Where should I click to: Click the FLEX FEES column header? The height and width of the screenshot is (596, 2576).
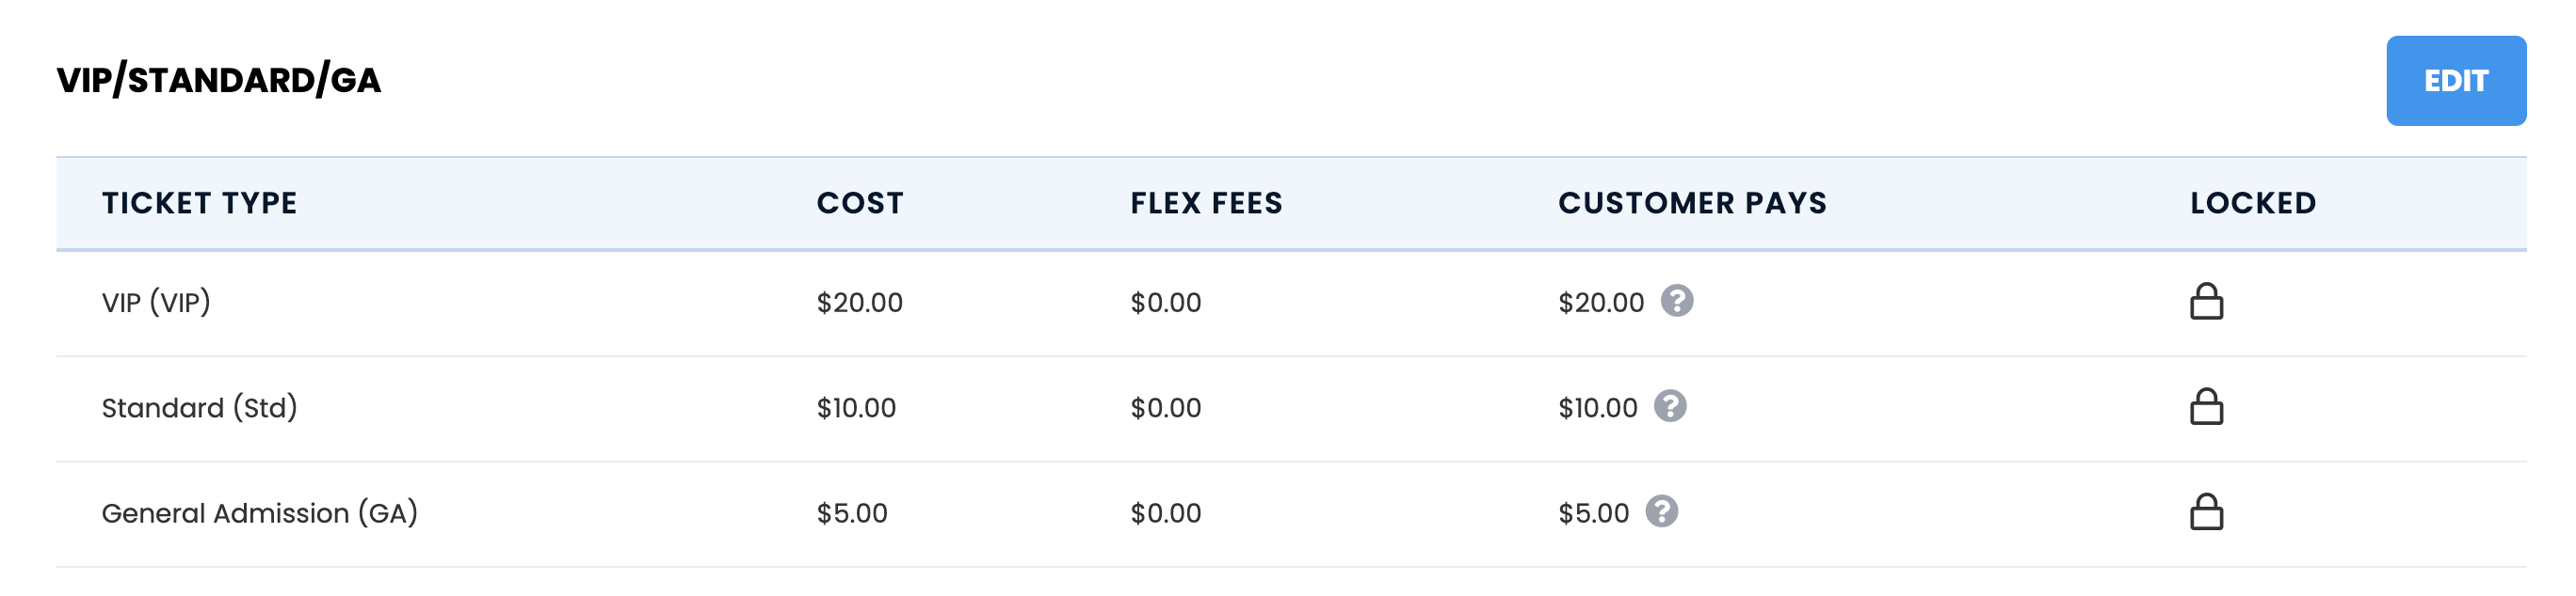coord(1206,203)
